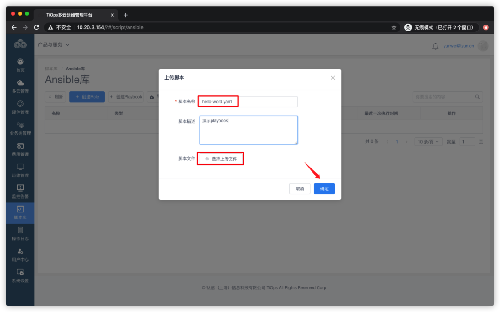Open the 操作日志 logs section
This screenshot has height=312, width=500.
pyautogui.click(x=20, y=234)
